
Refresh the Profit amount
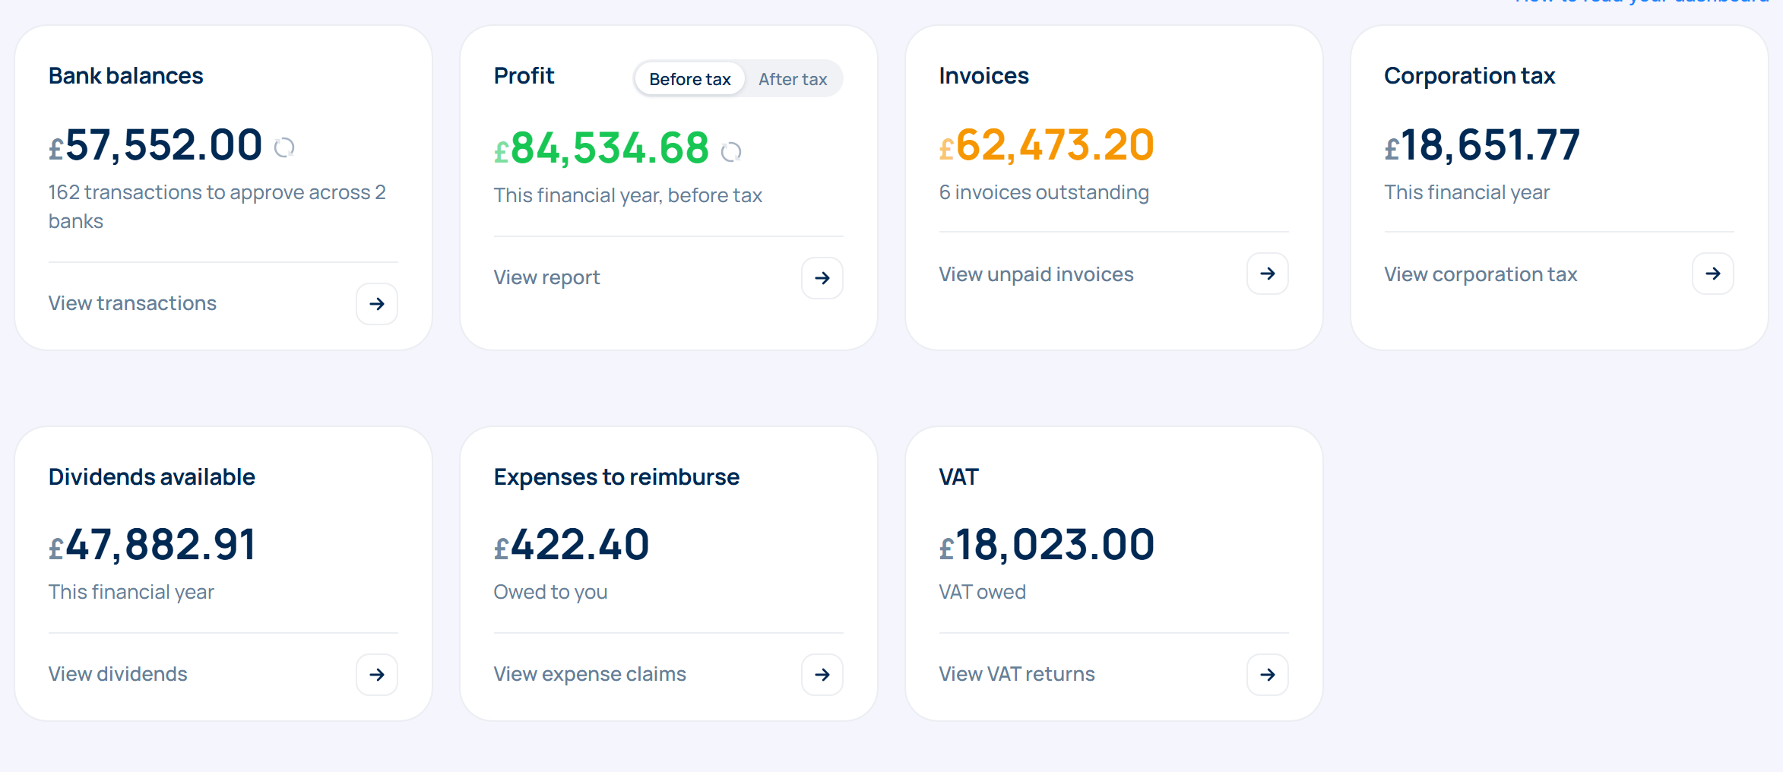731,152
